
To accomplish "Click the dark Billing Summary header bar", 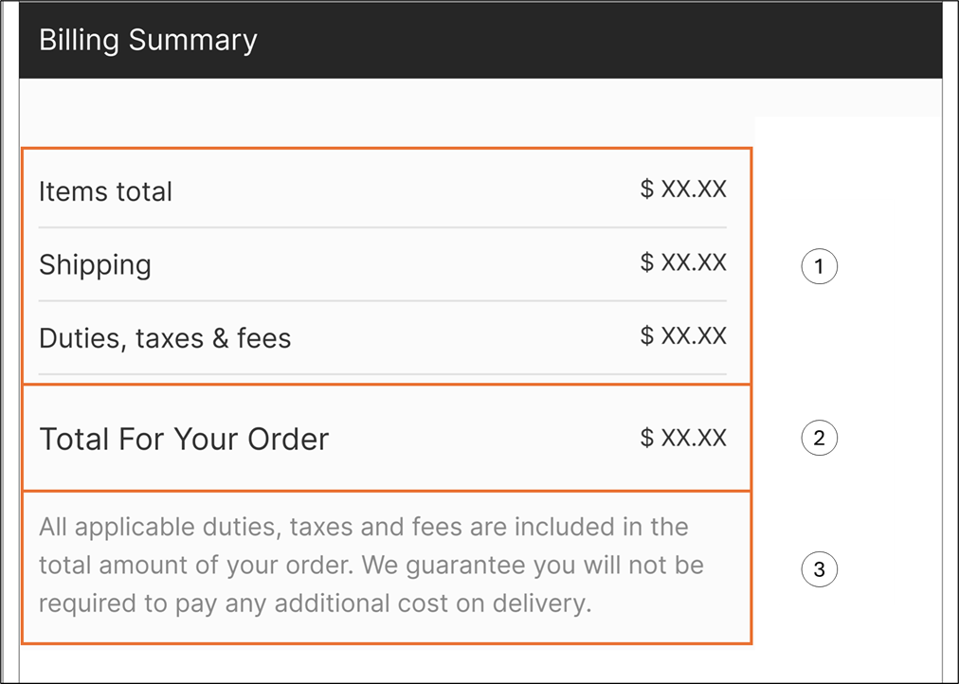I will pos(480,41).
